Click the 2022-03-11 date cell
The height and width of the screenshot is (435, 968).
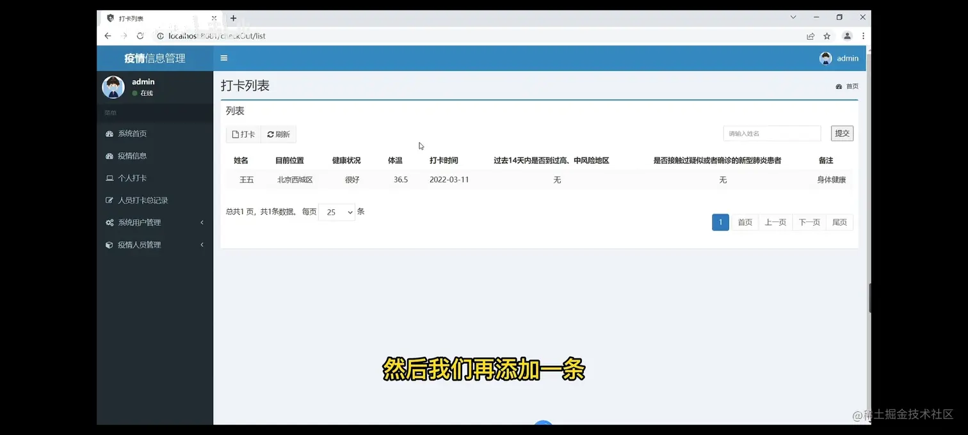(x=449, y=180)
